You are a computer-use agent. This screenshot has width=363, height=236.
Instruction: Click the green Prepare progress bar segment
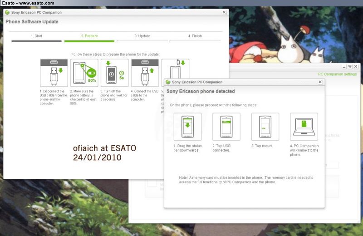[x=89, y=41]
